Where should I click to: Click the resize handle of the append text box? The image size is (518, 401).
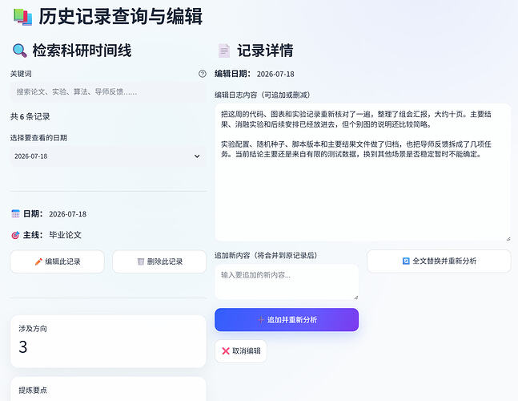click(355, 298)
